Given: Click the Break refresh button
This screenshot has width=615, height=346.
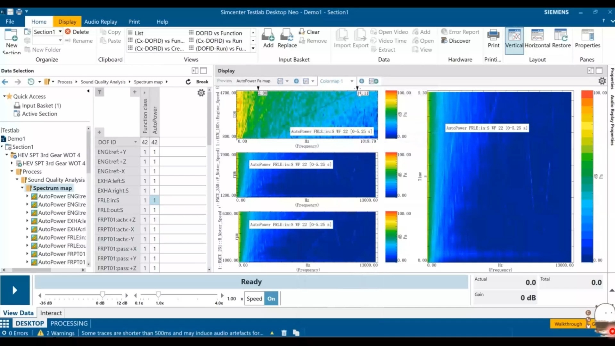Looking at the screenshot, I should (188, 82).
